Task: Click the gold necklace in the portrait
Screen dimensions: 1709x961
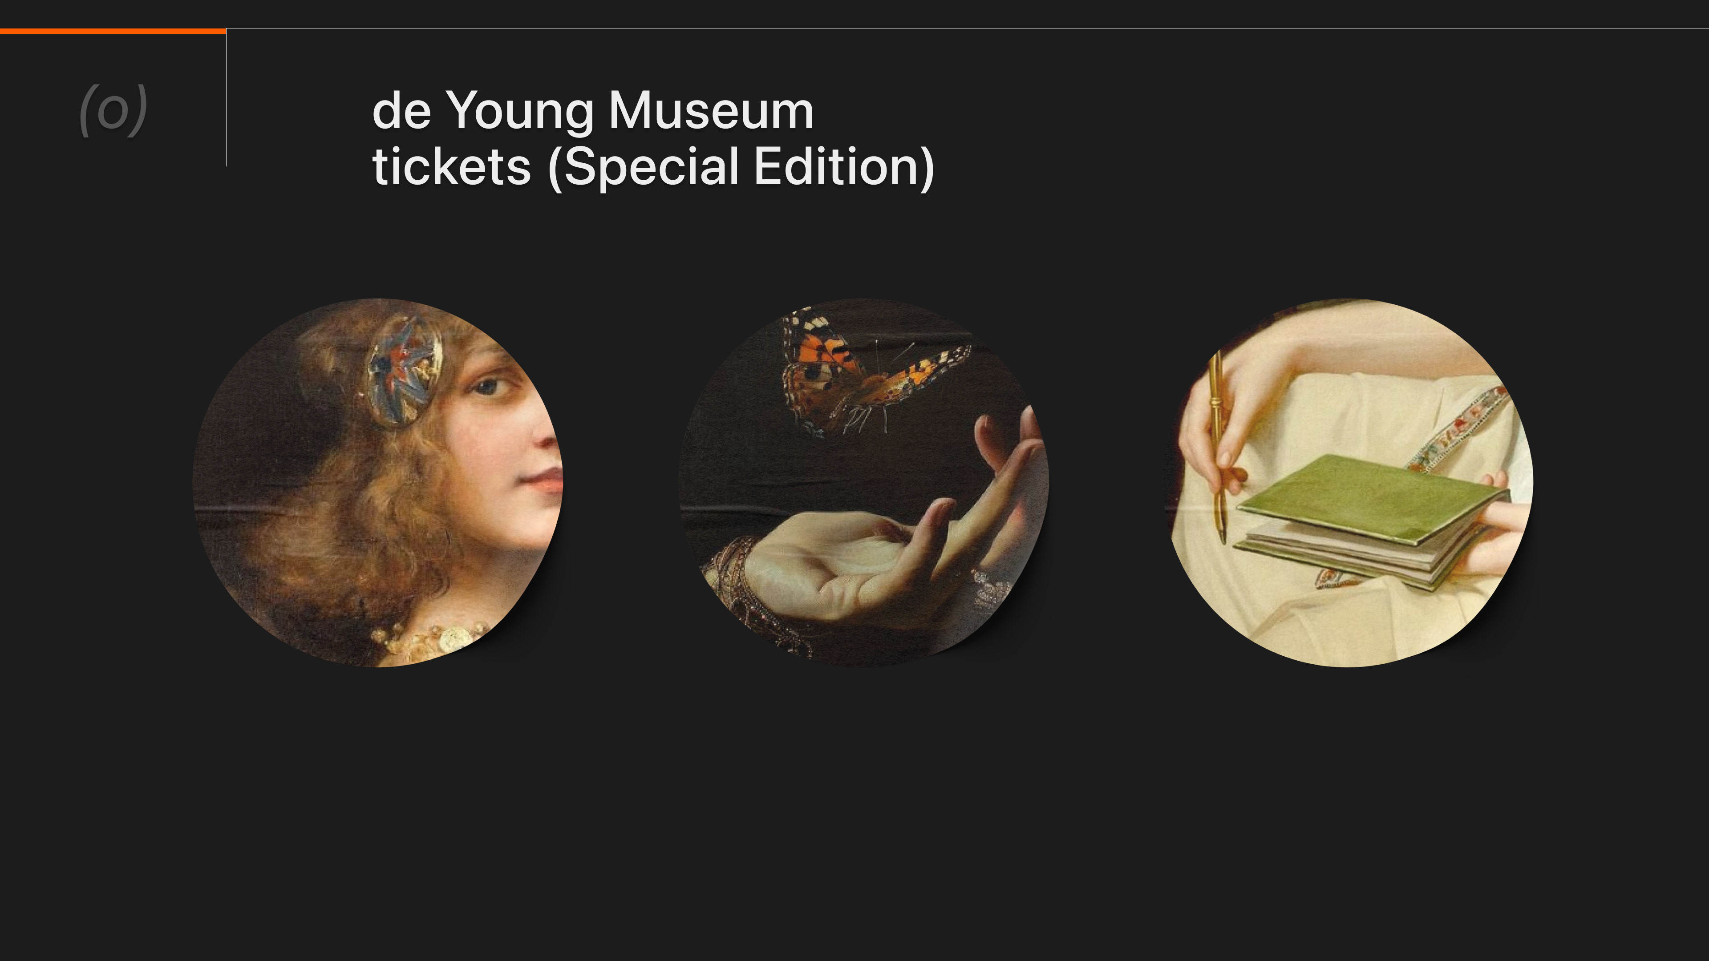Action: tap(438, 640)
